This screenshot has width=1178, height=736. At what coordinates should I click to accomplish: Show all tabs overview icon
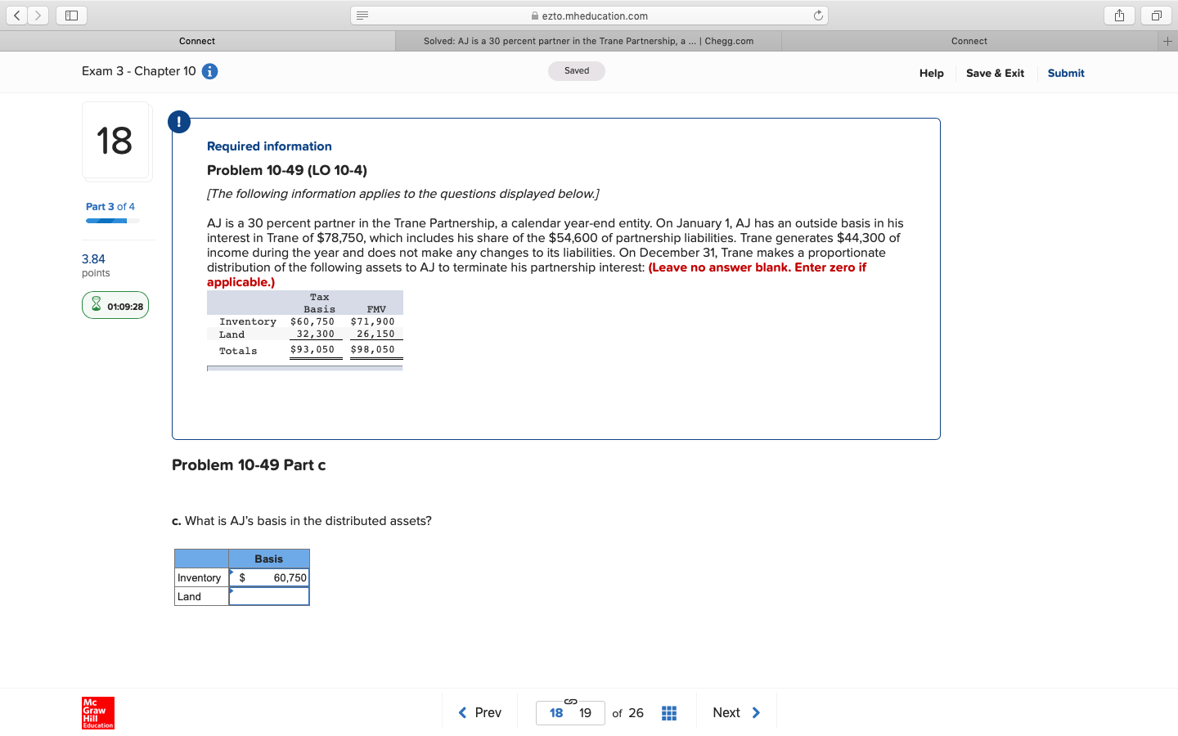[x=1156, y=16]
